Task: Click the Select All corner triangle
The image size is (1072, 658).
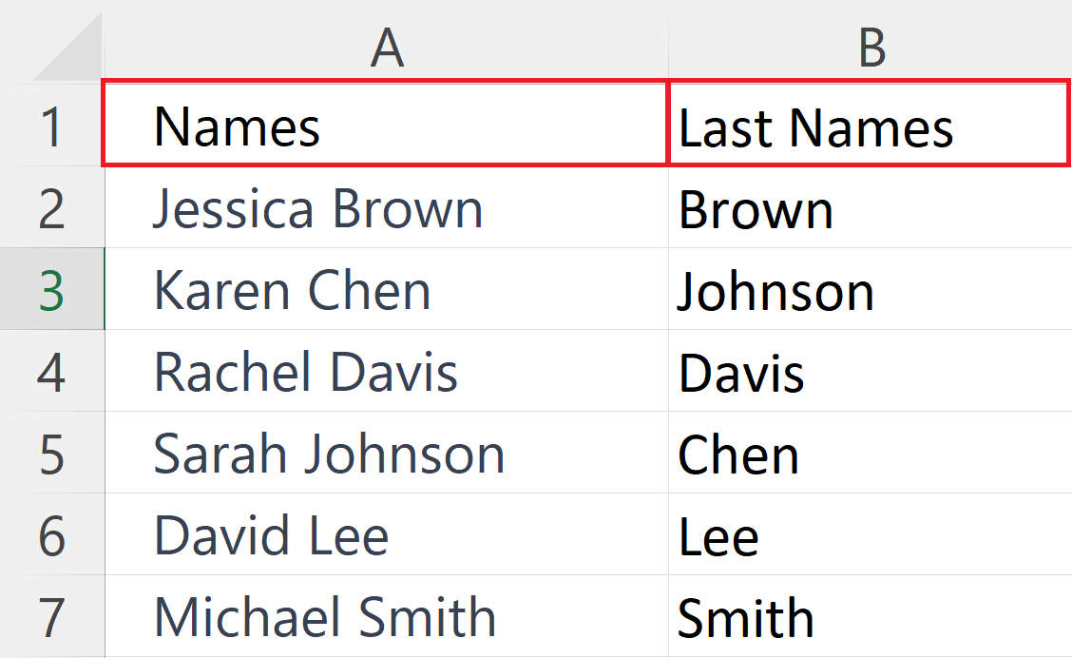Action: pos(67,47)
